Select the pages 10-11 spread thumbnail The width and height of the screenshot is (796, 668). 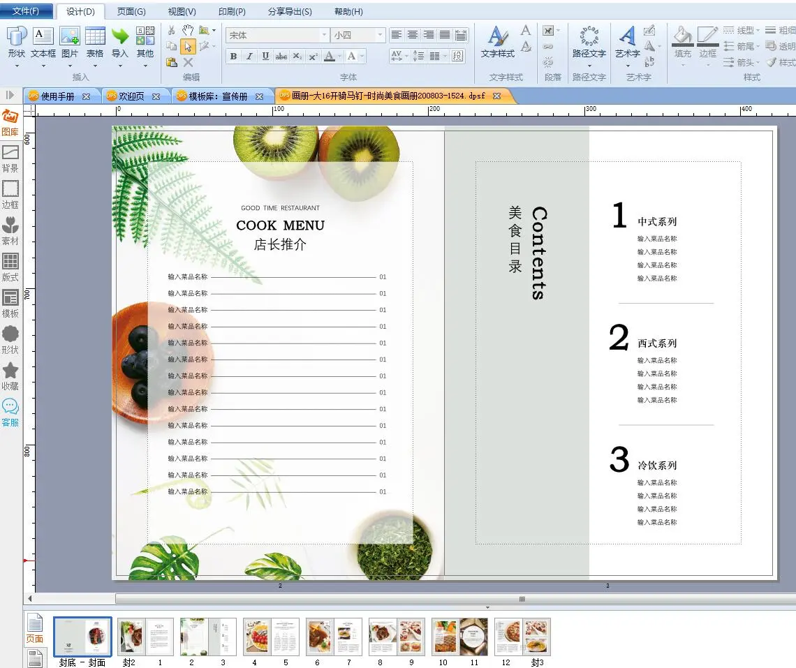point(459,637)
